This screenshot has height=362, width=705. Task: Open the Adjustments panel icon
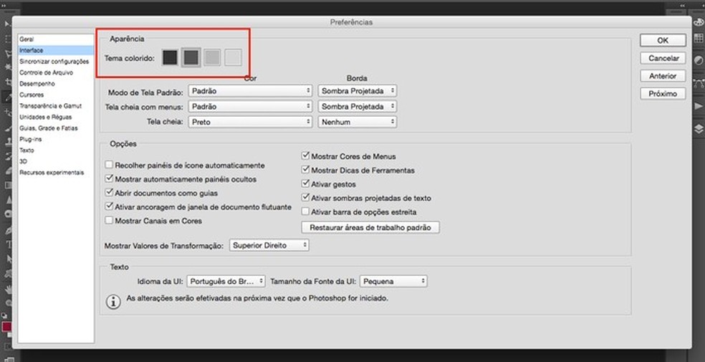[699, 60]
